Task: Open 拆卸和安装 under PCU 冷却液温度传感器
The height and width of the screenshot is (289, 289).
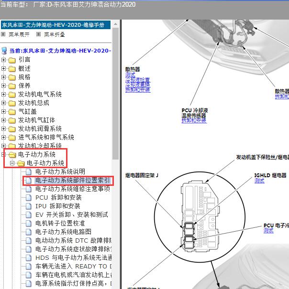Action: coord(194,120)
